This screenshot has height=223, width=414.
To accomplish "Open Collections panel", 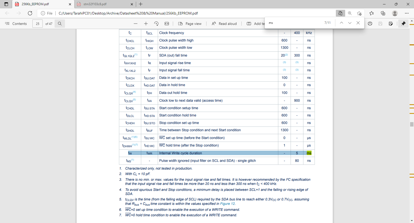I will [383, 13].
